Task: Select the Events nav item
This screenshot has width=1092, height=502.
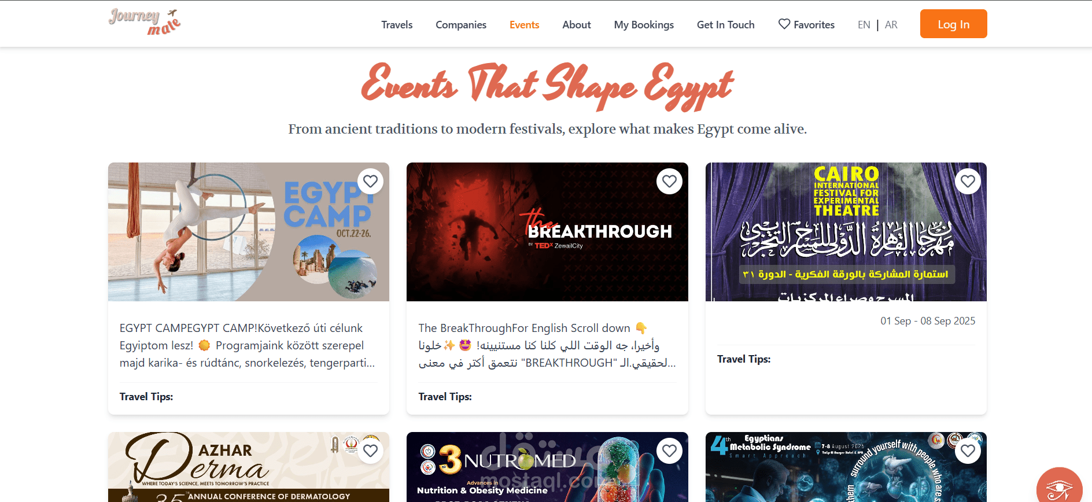Action: tap(524, 24)
